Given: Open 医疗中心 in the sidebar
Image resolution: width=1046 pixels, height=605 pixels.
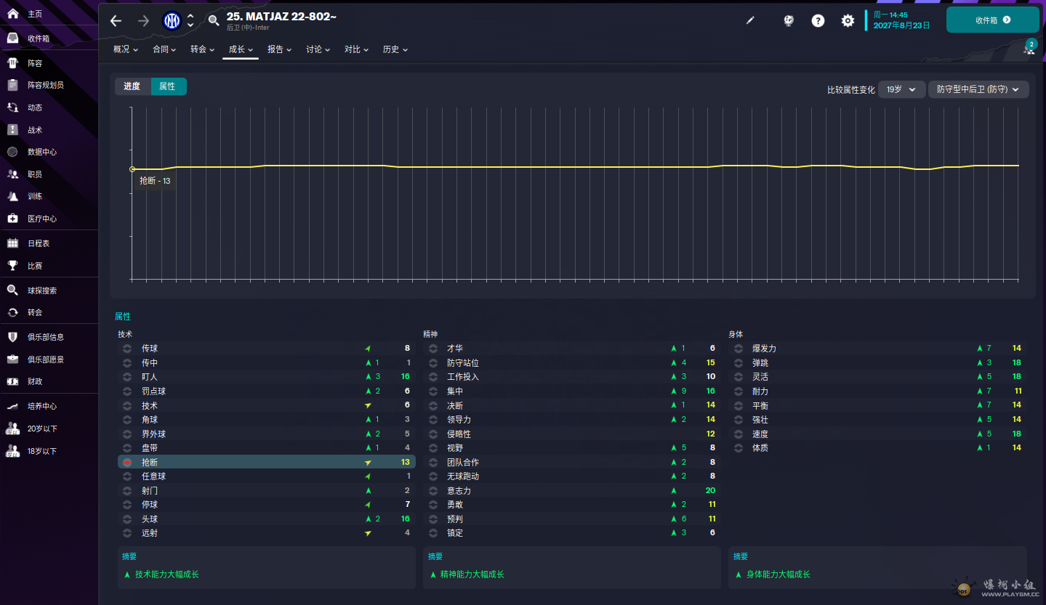Looking at the screenshot, I should pos(41,219).
